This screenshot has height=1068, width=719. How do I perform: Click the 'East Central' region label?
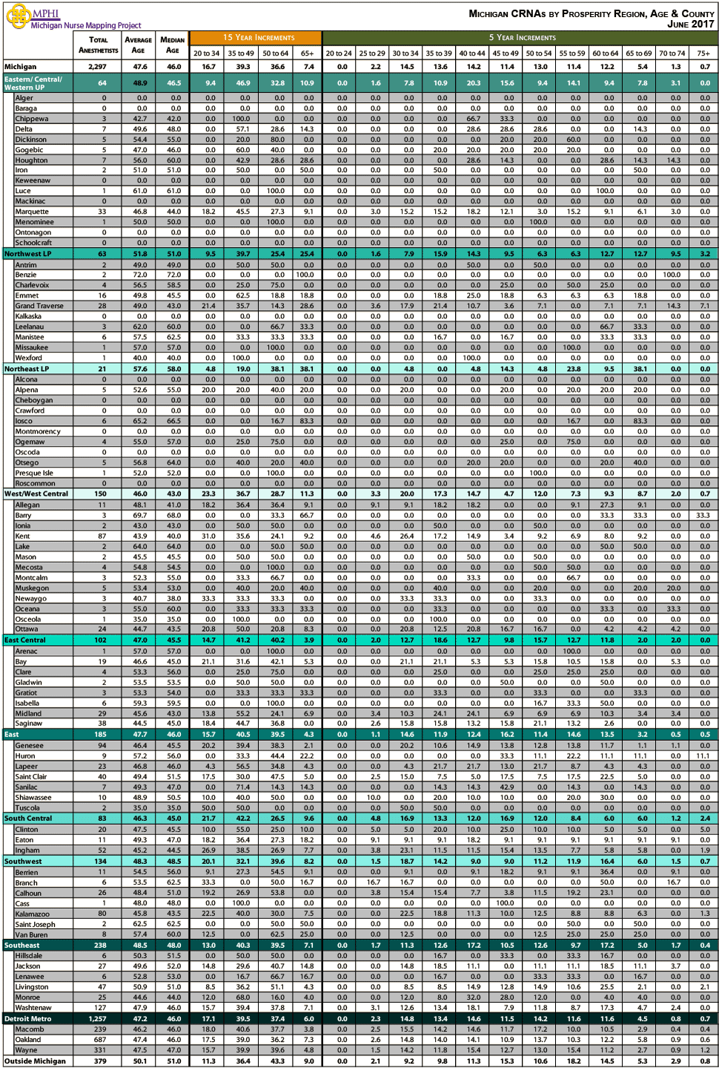tap(25, 640)
